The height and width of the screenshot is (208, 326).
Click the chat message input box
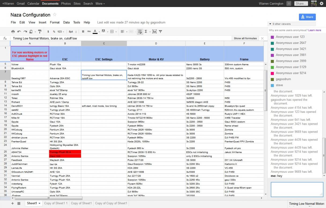(297, 189)
